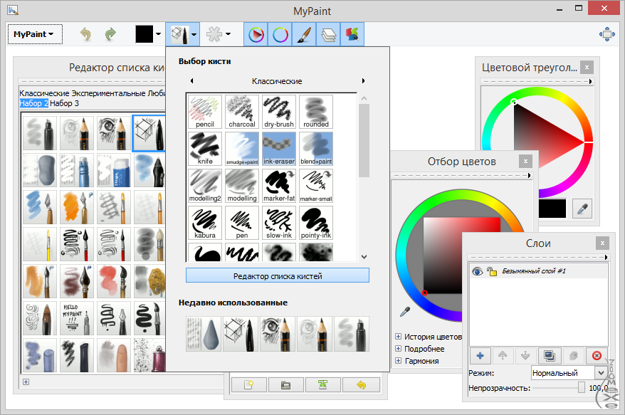Select the ink-eraser brush
Image resolution: width=625 pixels, height=415 pixels.
pyautogui.click(x=279, y=149)
